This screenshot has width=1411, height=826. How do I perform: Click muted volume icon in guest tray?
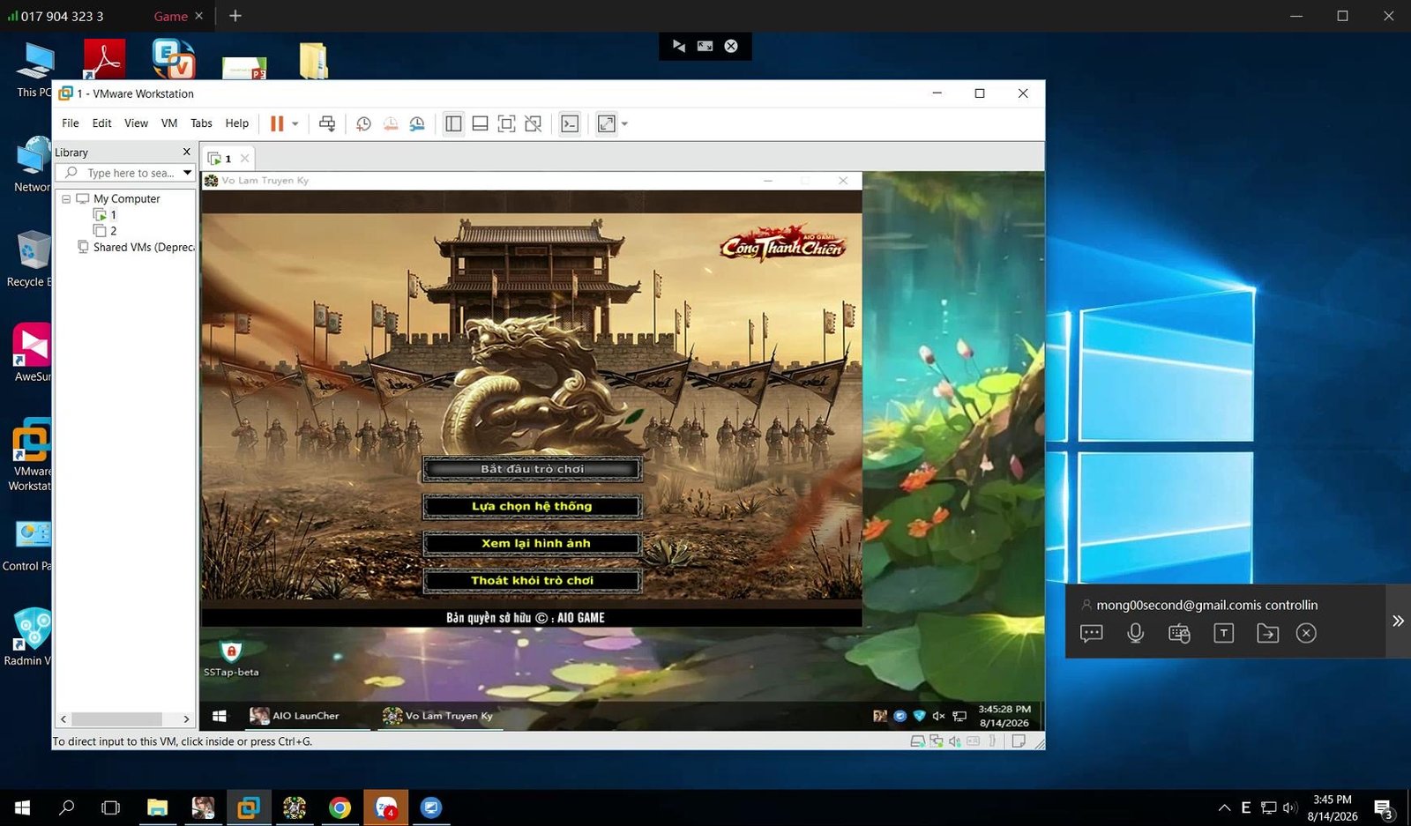click(x=938, y=716)
